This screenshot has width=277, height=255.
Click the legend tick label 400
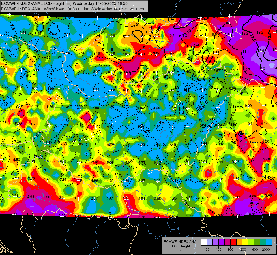click(x=218, y=250)
